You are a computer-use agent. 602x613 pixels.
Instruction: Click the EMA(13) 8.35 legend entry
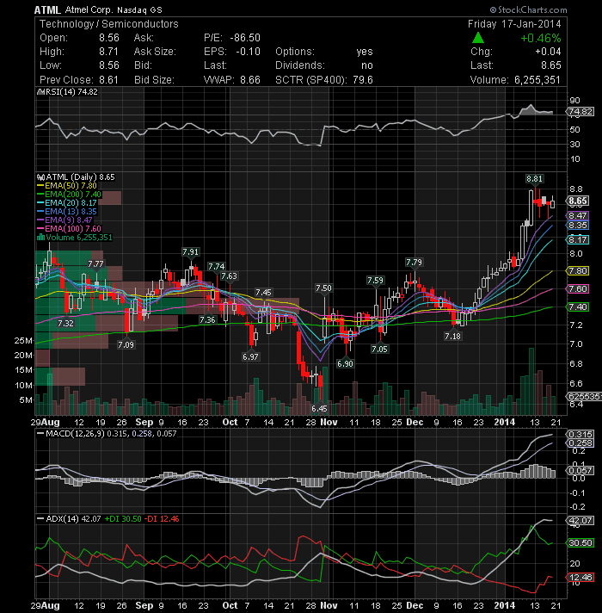67,212
